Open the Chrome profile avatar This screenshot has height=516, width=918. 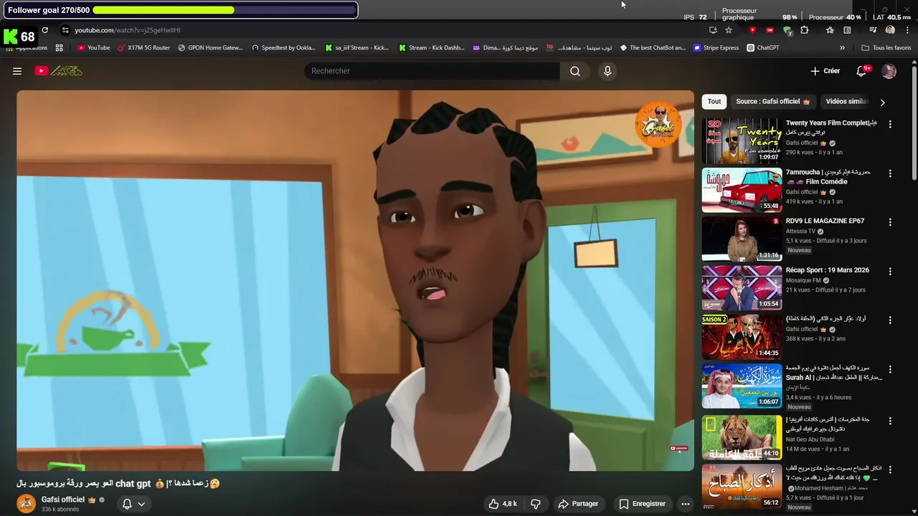pos(890,30)
